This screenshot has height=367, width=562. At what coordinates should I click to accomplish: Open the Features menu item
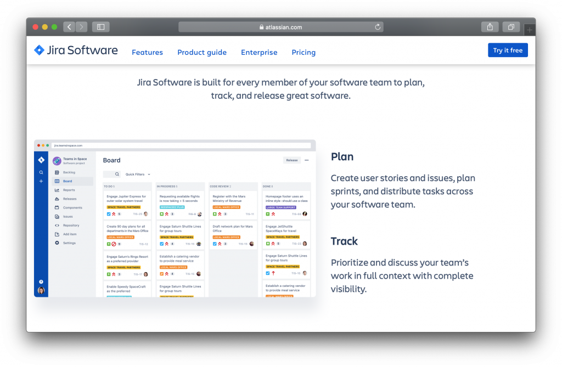pos(147,52)
